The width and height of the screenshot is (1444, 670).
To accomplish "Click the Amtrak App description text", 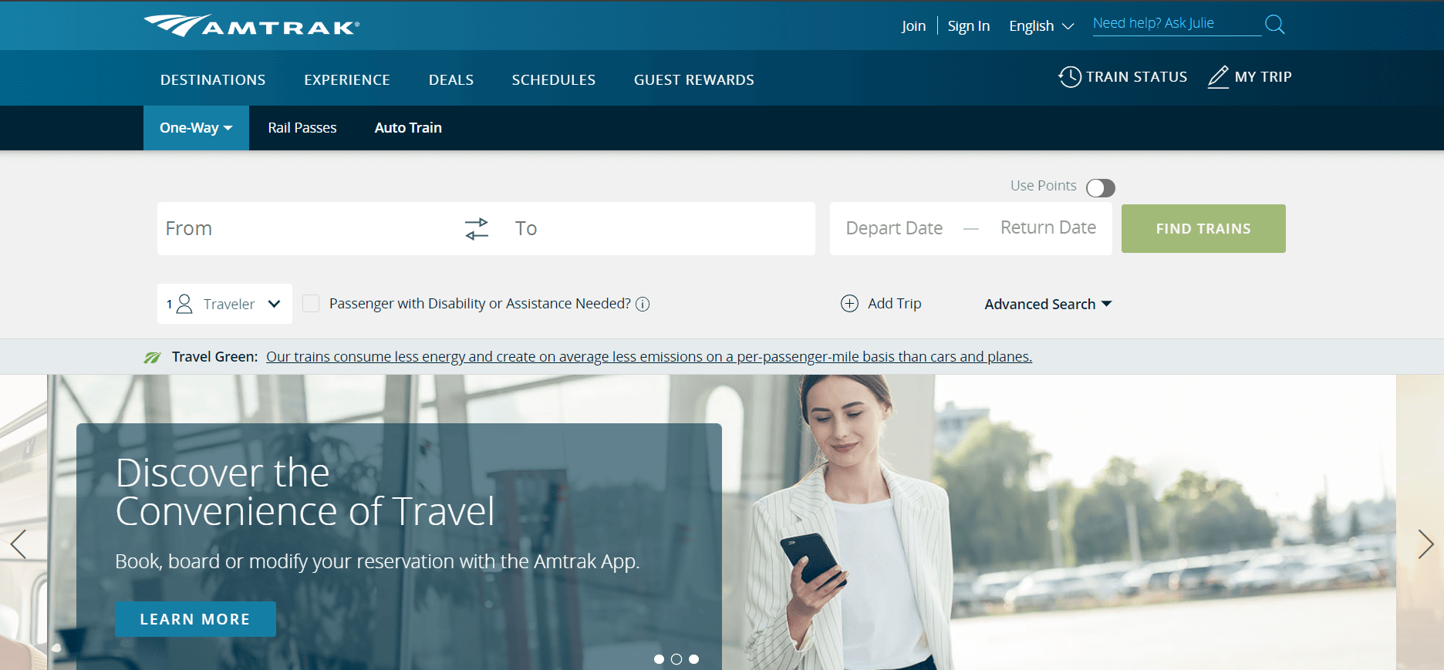I will 377,561.
